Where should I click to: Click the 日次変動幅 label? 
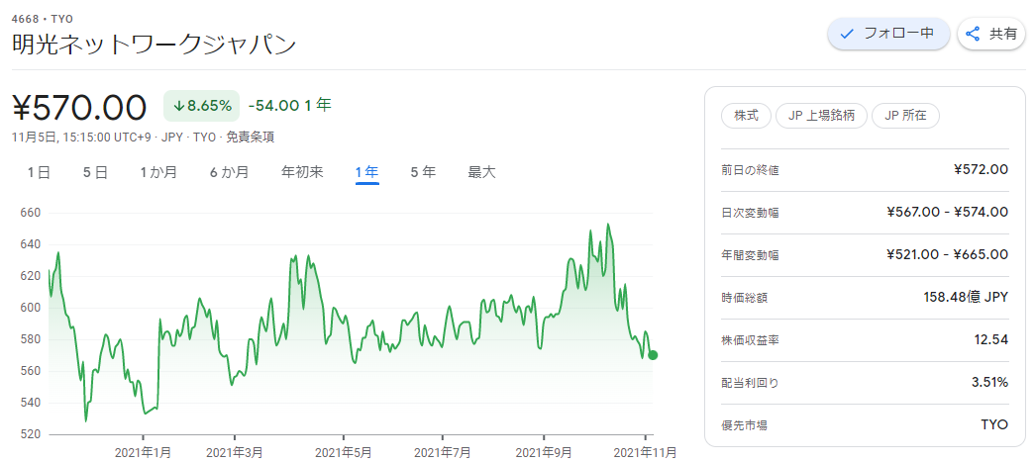(x=750, y=213)
